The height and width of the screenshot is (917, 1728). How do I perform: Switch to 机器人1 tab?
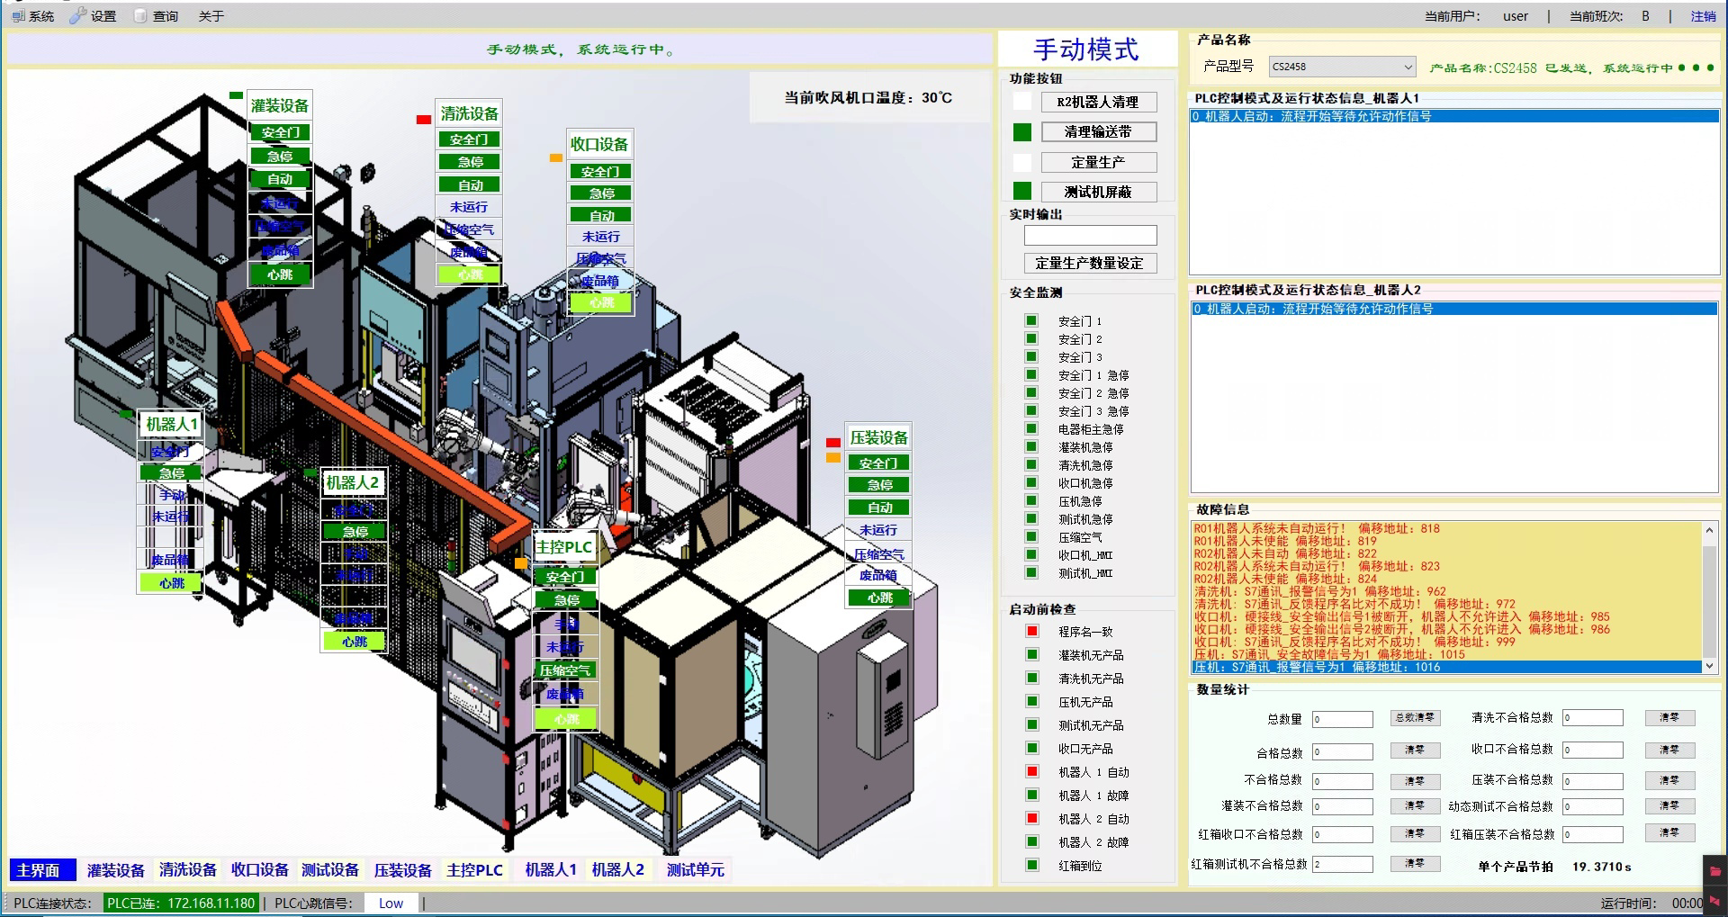tap(550, 870)
